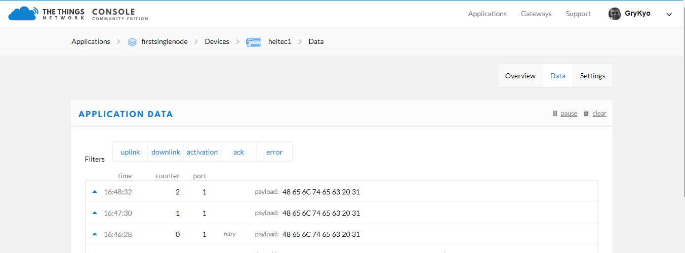
Task: Switch to the Data tab
Action: 558,76
